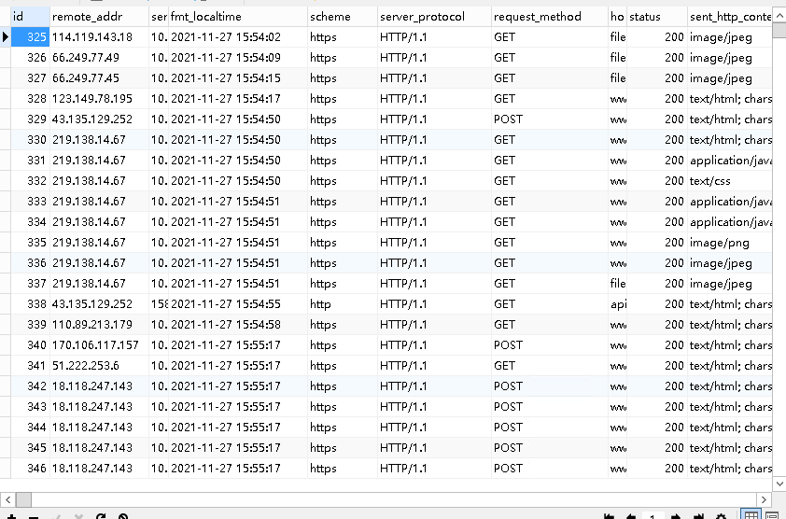786x519 pixels.
Task: Click the horizontal scrollbar right arrow
Action: click(x=764, y=499)
